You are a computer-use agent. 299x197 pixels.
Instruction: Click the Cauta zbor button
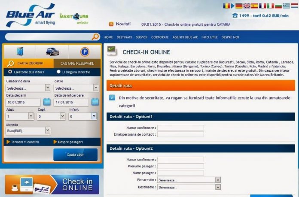click(x=75, y=154)
